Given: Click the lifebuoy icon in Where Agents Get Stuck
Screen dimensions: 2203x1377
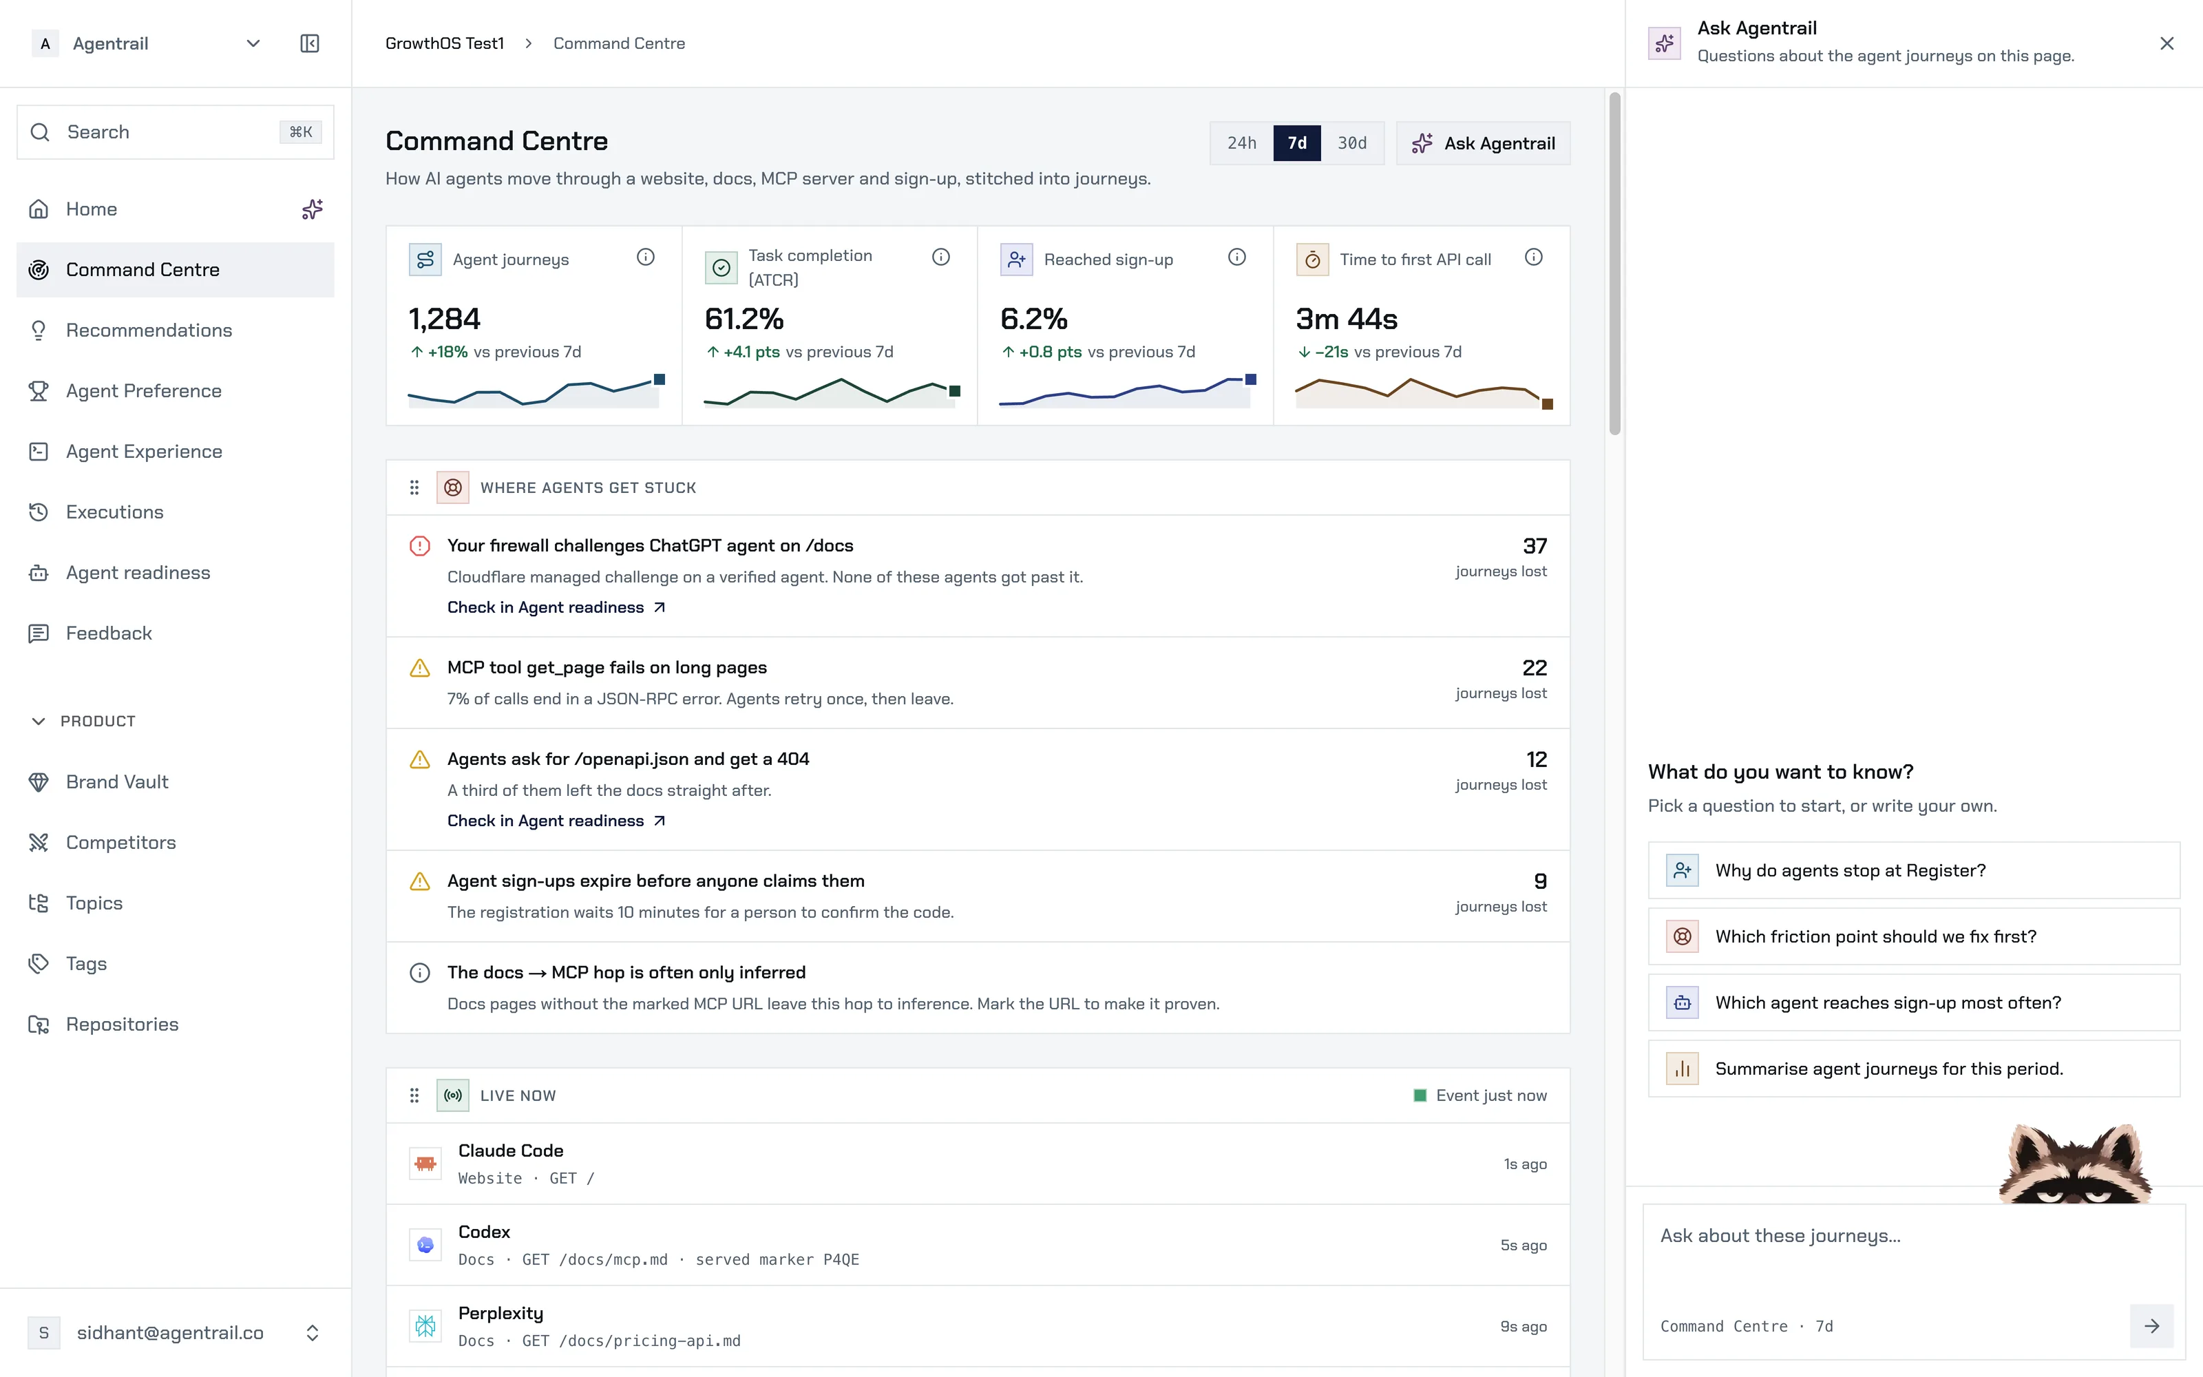Looking at the screenshot, I should 452,488.
